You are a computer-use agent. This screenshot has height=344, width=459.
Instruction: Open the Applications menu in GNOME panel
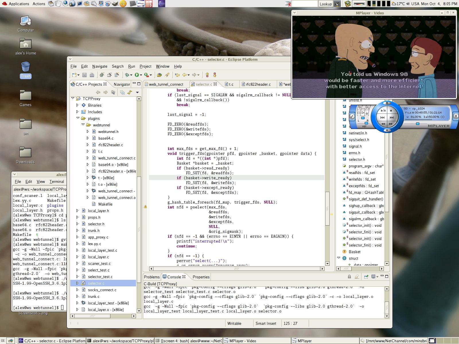(19, 4)
